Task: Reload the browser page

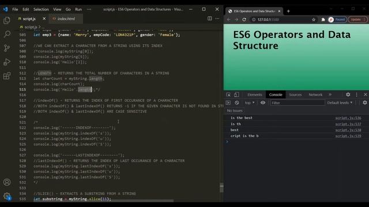Action: 244,20
